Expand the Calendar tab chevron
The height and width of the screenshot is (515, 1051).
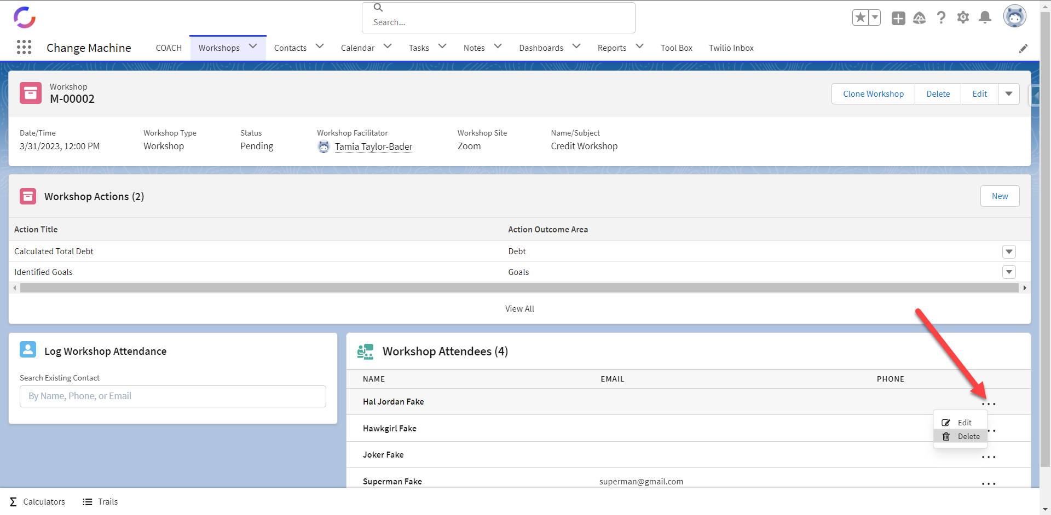click(x=388, y=46)
